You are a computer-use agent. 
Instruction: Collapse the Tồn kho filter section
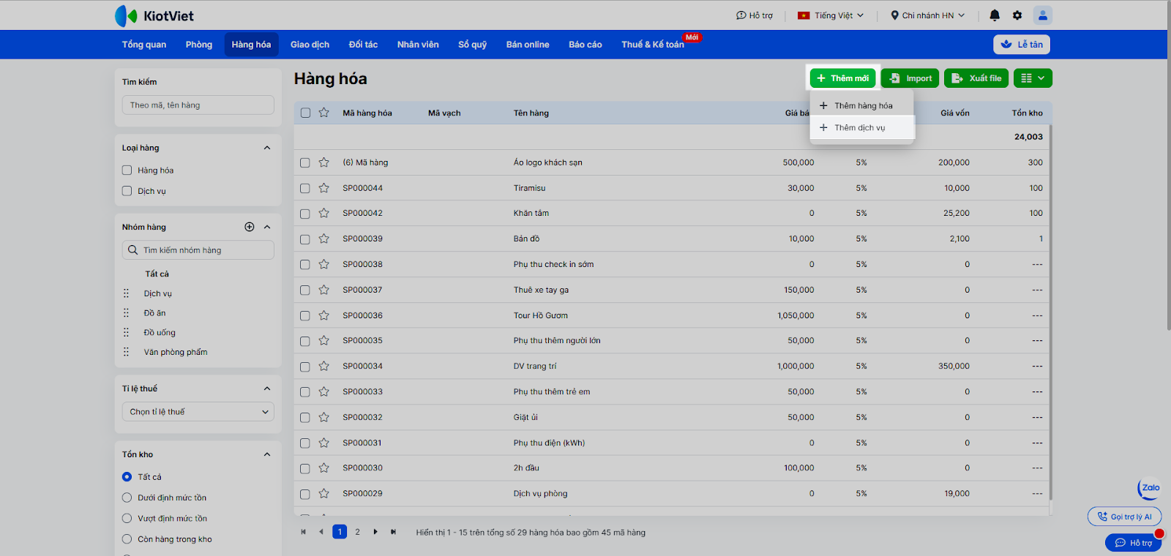[x=267, y=454]
